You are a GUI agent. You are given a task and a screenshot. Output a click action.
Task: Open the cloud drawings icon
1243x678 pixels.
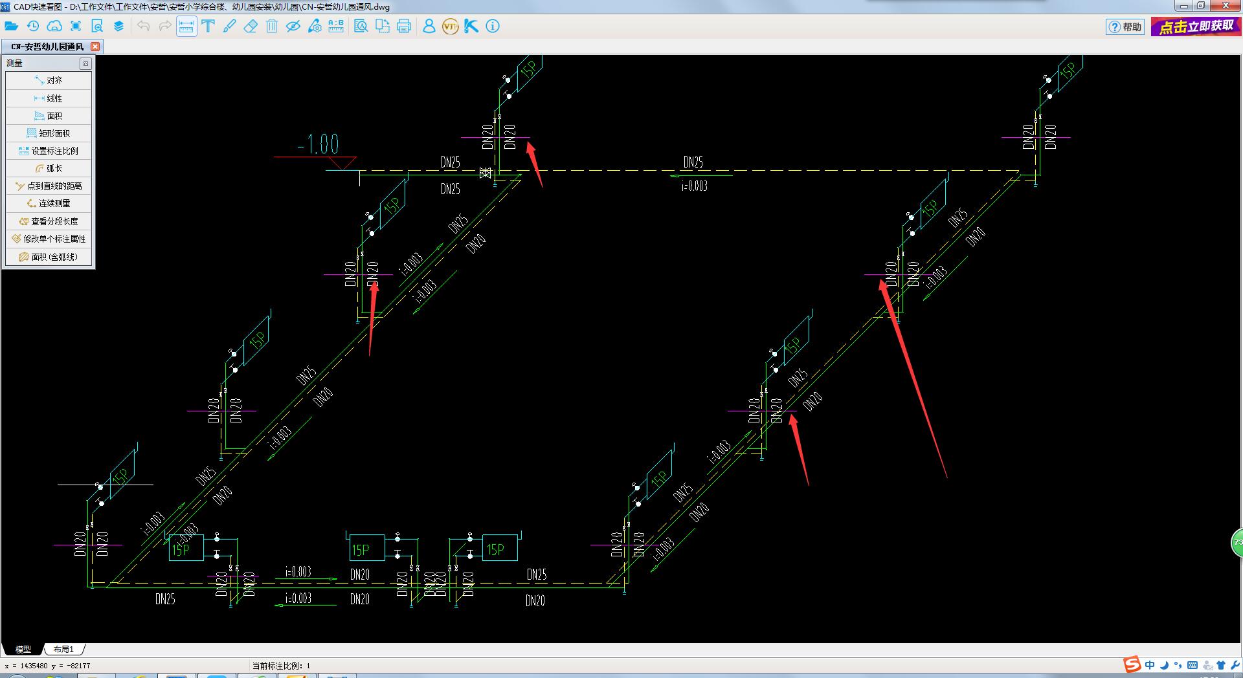coord(55,27)
